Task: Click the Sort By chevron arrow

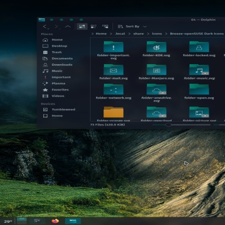Action: click(x=145, y=26)
